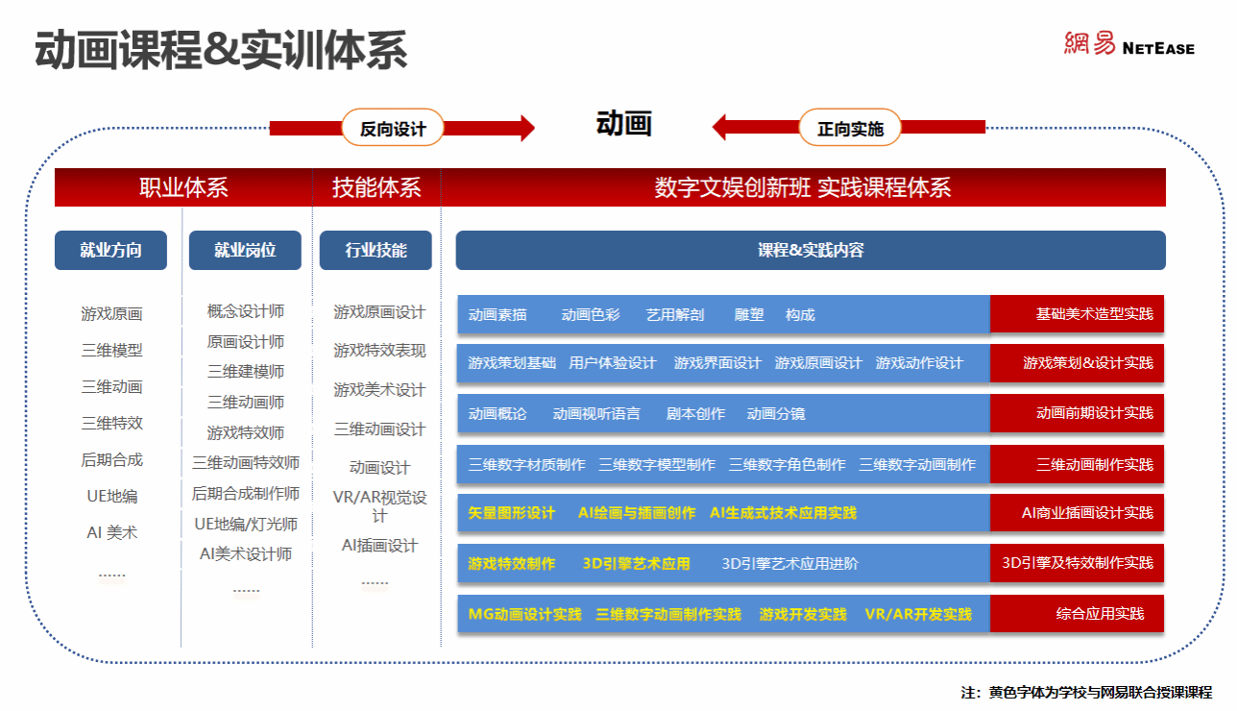
Task: Click 动画素描 course
Action: tap(497, 315)
